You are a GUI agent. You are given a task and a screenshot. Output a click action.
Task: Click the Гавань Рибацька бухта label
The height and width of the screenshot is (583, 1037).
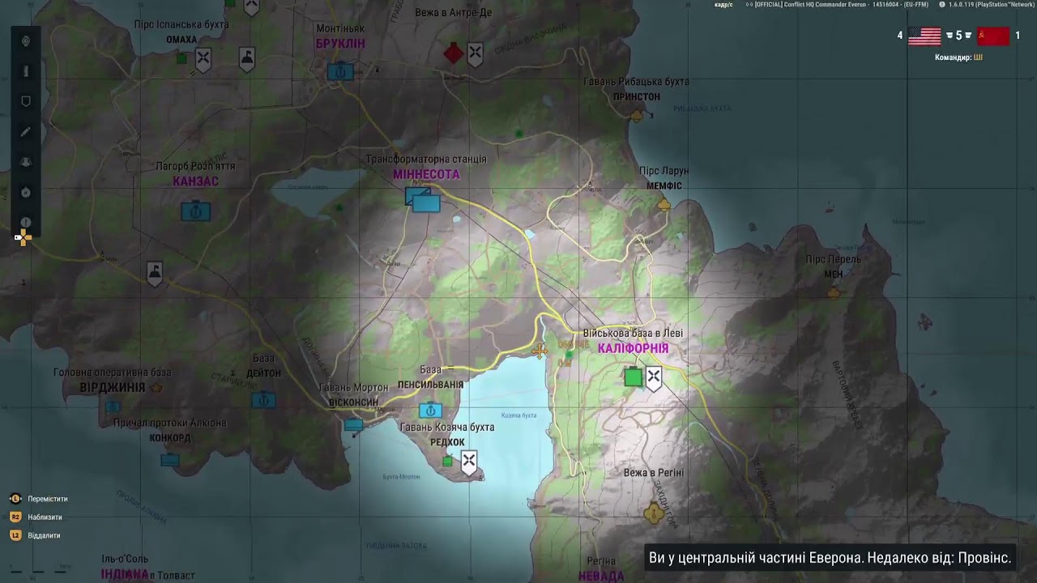[637, 82]
